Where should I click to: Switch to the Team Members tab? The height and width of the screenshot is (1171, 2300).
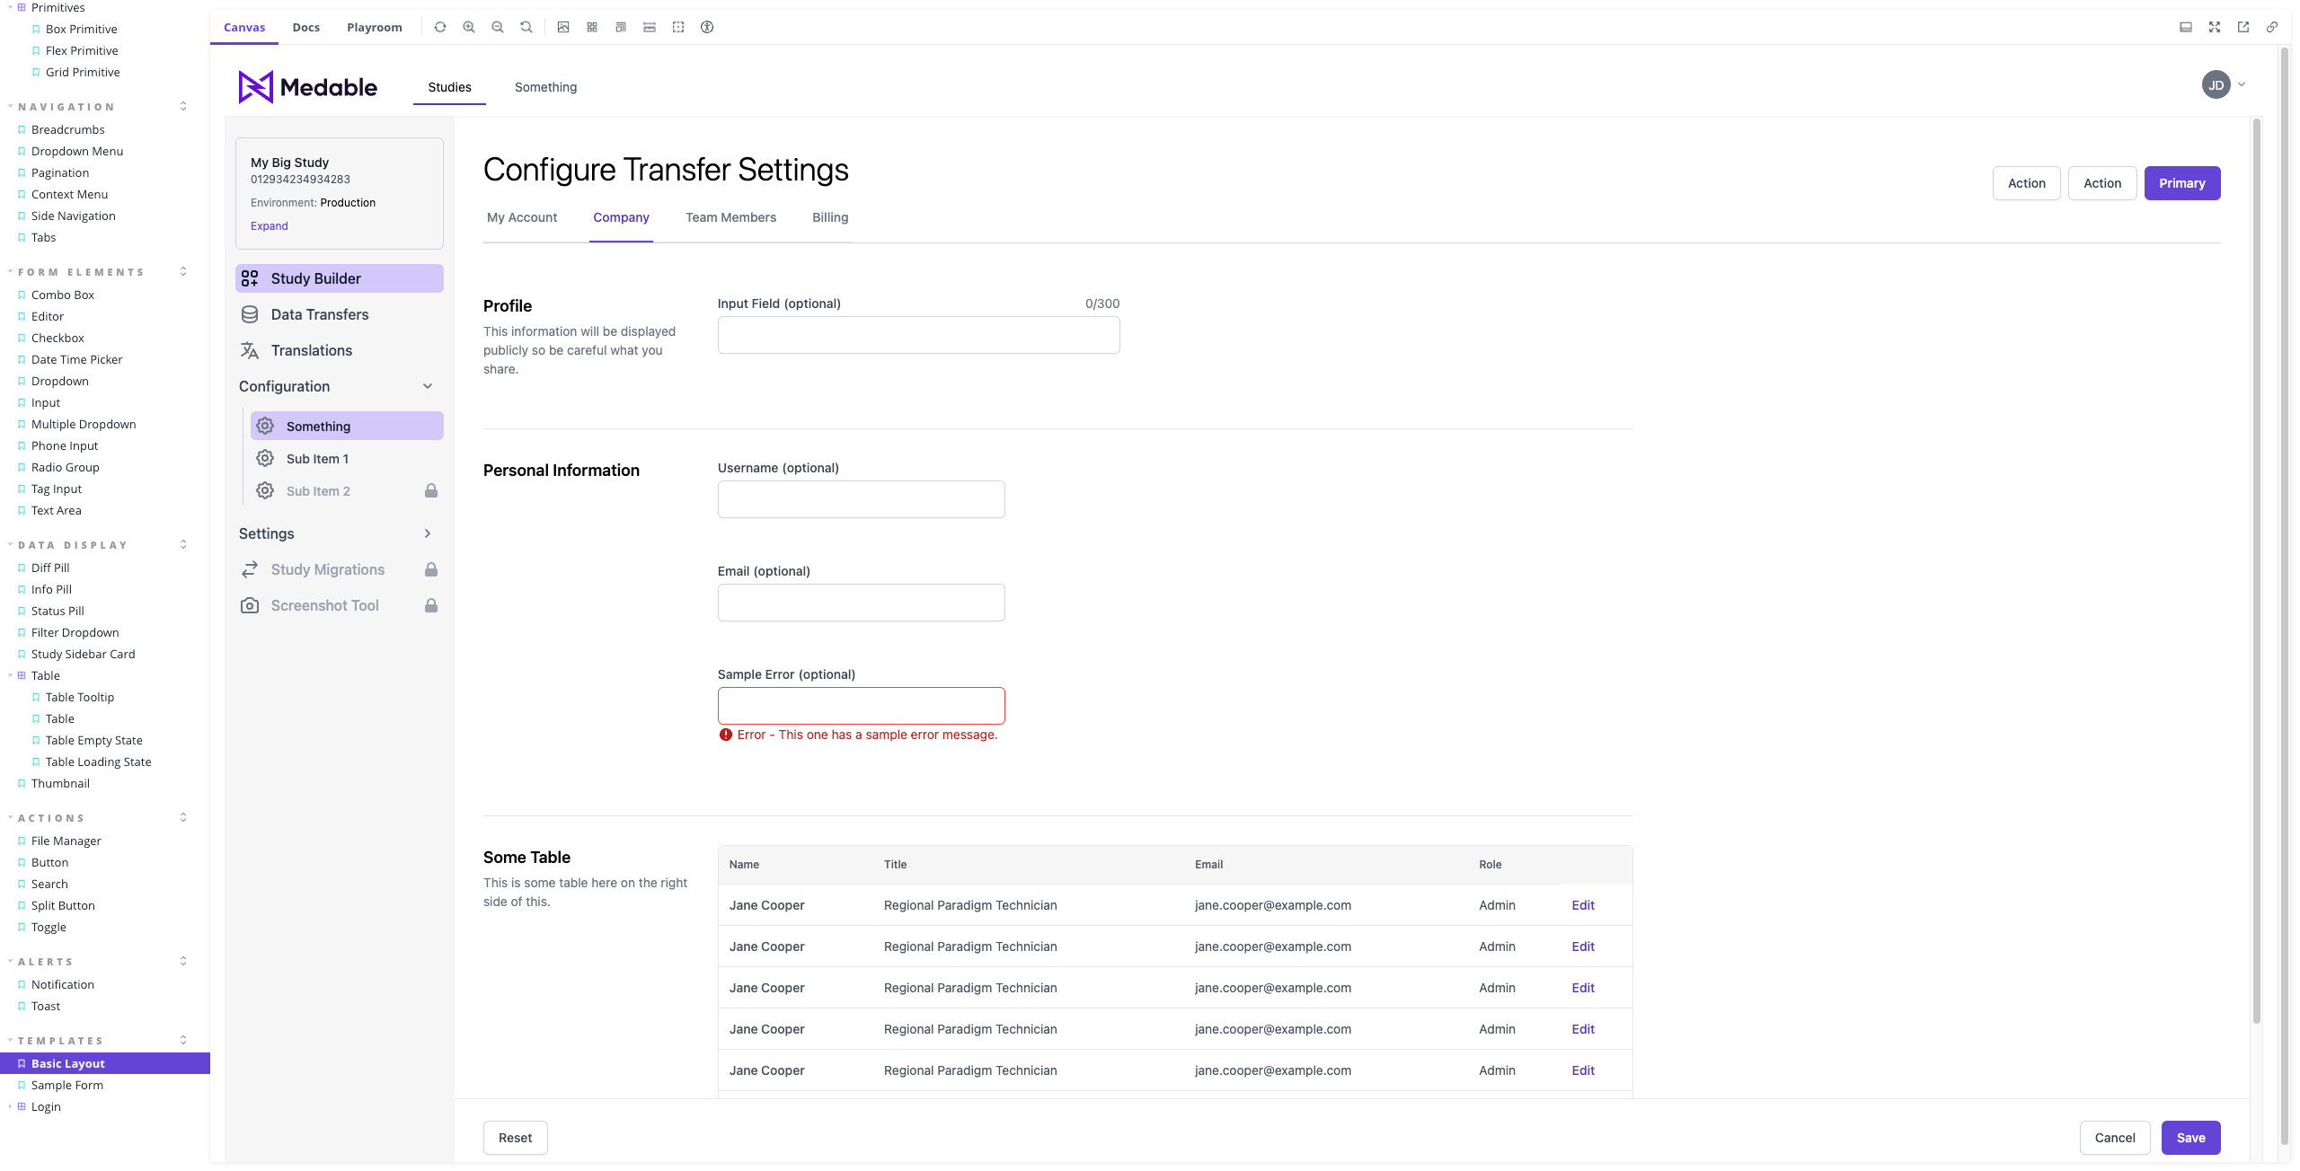tap(730, 217)
